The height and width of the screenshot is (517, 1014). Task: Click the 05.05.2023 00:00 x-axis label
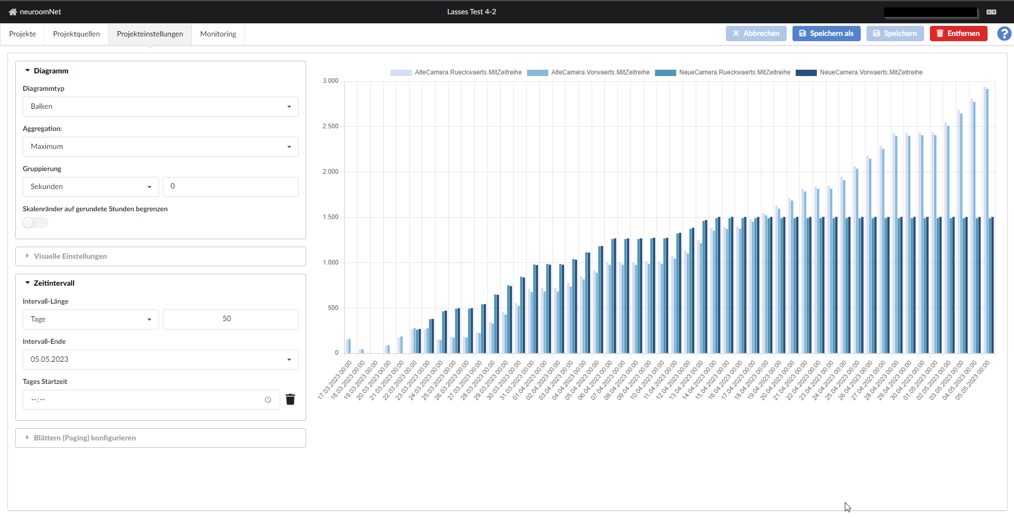(972, 380)
